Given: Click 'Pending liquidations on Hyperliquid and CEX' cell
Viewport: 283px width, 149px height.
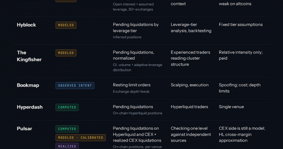Looking at the screenshot, I should click(137, 134).
